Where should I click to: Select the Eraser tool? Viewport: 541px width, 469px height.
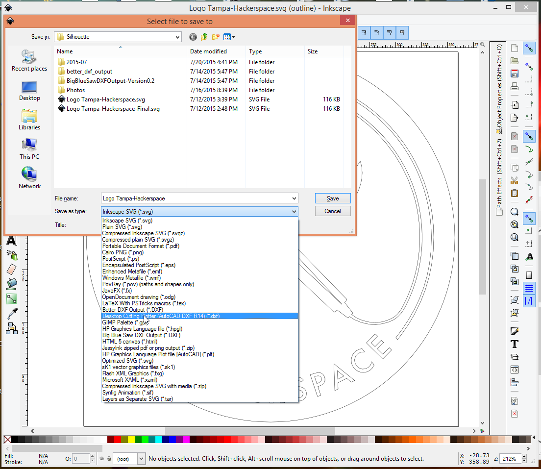point(12,269)
